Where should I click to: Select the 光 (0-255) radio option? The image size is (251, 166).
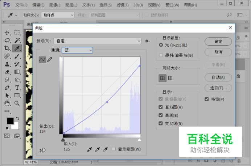161,45
